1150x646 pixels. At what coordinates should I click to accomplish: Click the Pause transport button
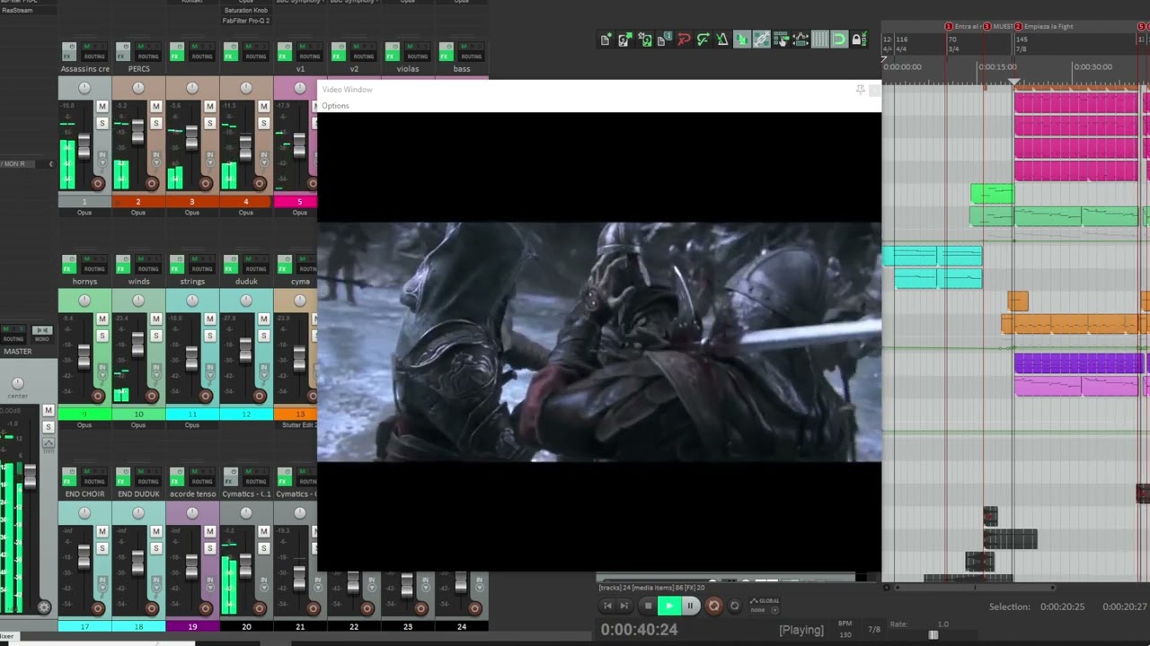(x=690, y=606)
